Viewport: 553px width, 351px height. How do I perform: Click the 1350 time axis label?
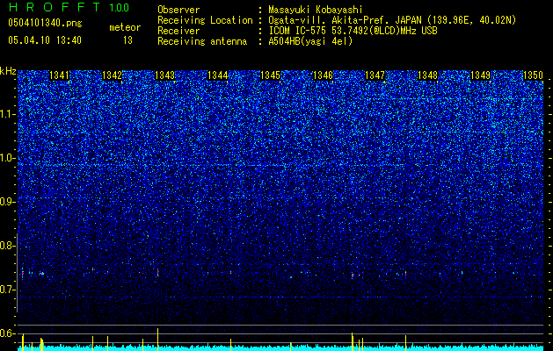click(533, 75)
